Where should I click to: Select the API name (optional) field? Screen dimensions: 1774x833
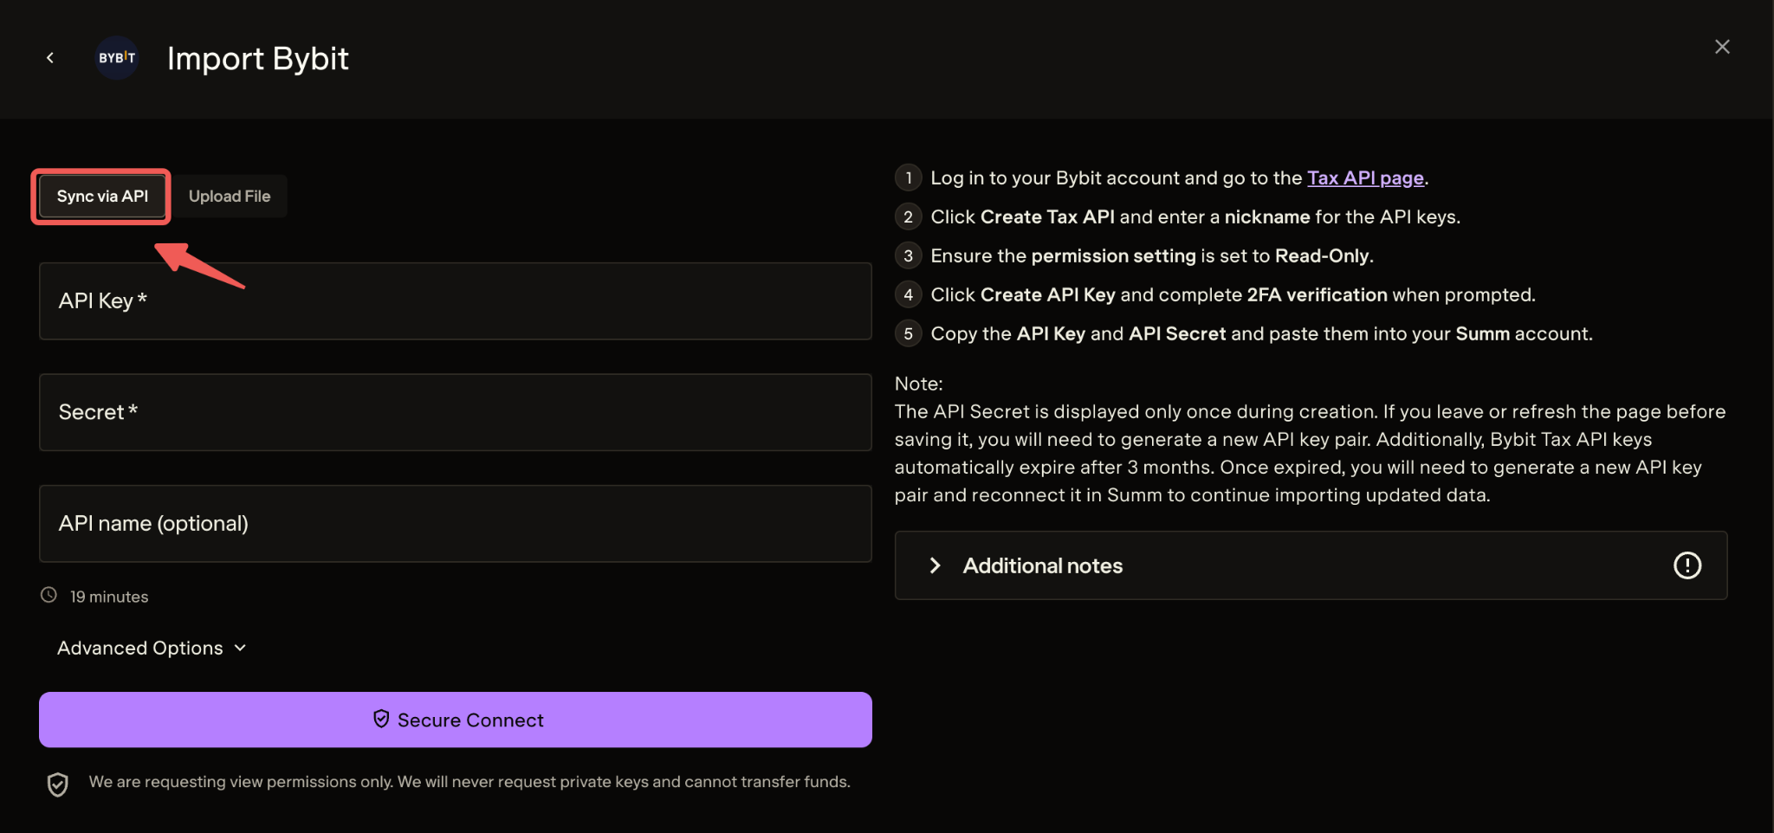coord(455,524)
